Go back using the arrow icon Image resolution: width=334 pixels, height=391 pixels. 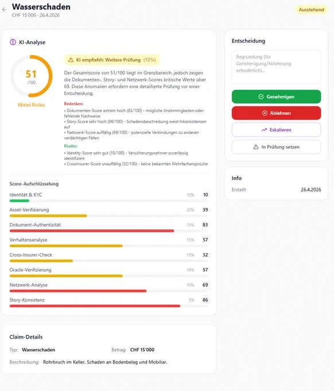[x=4, y=10]
